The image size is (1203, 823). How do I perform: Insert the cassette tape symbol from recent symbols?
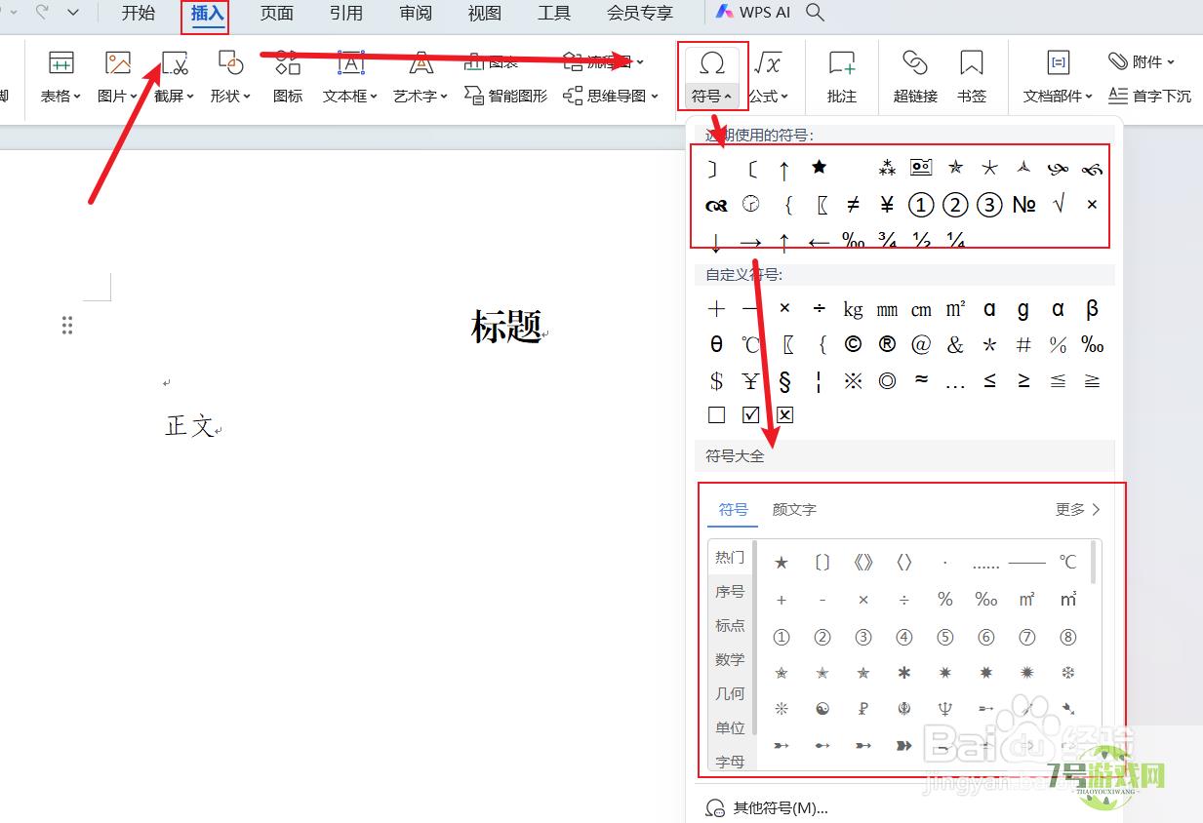(921, 168)
